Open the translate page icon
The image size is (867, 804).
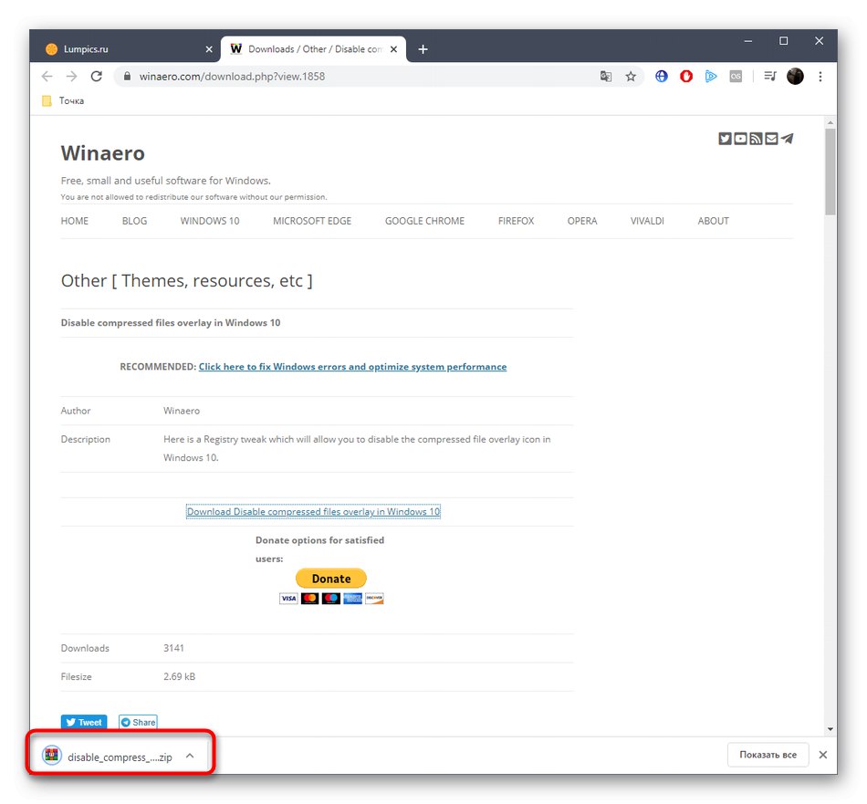605,77
